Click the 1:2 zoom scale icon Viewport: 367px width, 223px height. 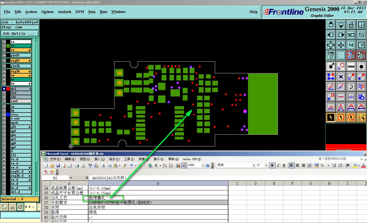(351, 45)
